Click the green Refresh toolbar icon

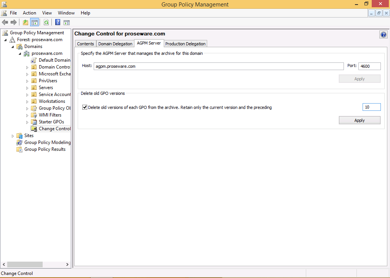coord(46,22)
